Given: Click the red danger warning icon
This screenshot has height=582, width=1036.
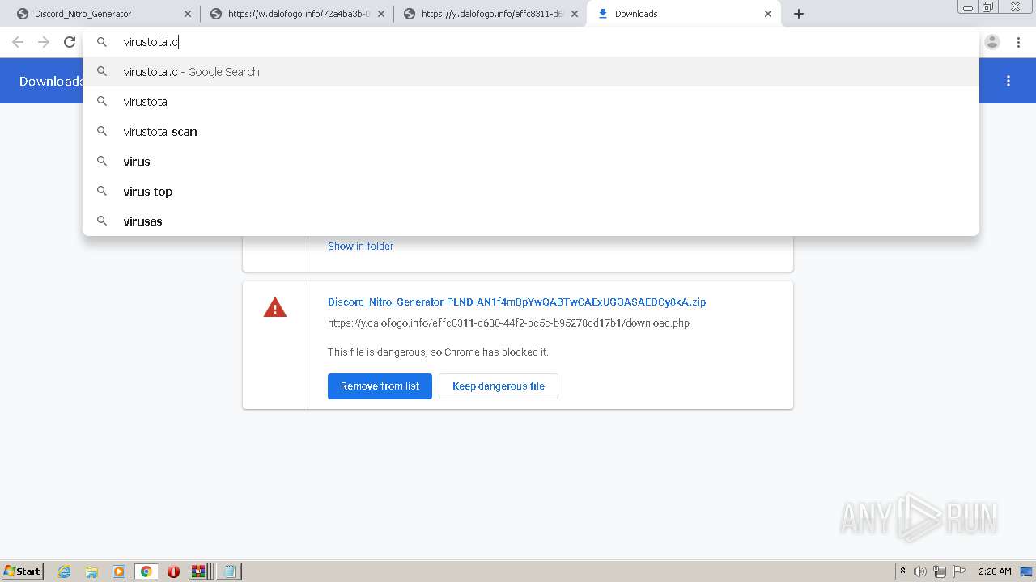Looking at the screenshot, I should coord(275,307).
